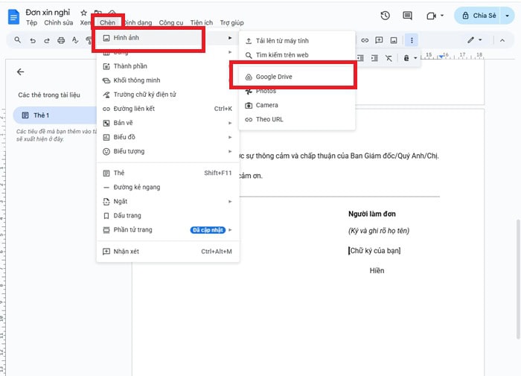Expand the Ngắt submenu

click(x=167, y=201)
